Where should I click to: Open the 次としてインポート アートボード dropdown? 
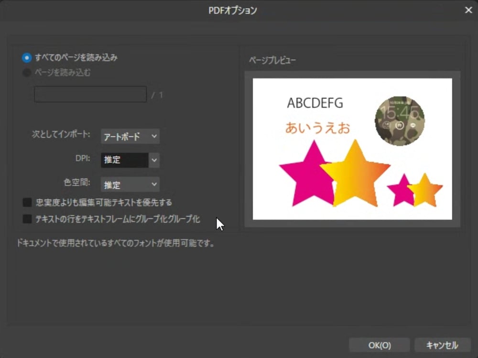130,136
